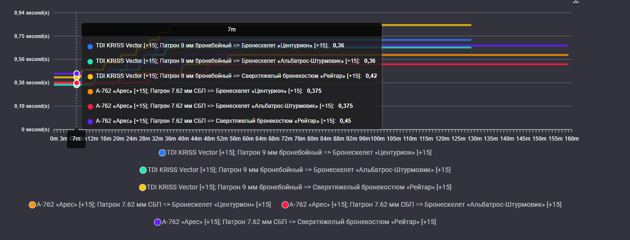Toggle legend entry TDI KRISS Vector => «Альбатрос-Штурмовик»
Screen dimensions: 630x240
coord(295,170)
